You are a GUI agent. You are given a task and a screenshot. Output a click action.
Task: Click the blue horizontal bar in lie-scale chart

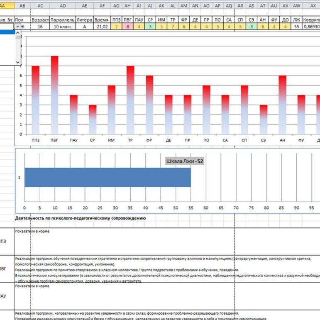(x=107, y=177)
